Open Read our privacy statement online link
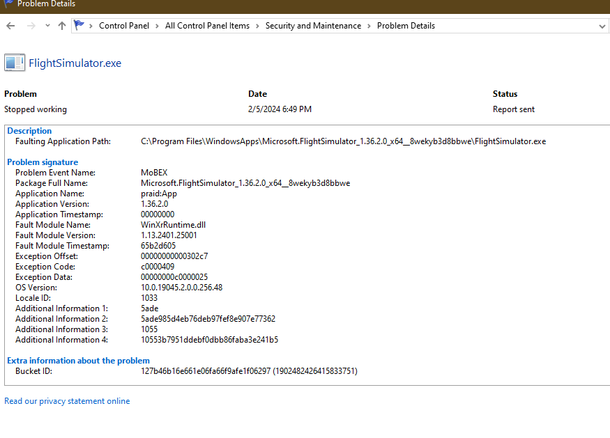Image resolution: width=610 pixels, height=438 pixels. pyautogui.click(x=67, y=401)
